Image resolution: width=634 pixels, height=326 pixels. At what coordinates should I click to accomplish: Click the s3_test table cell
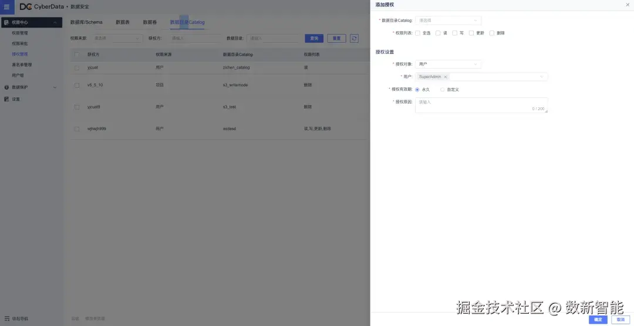[x=230, y=107]
